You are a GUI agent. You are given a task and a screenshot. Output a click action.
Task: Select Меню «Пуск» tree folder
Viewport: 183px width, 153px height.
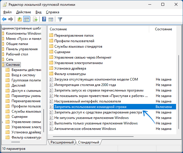(x=24, y=39)
